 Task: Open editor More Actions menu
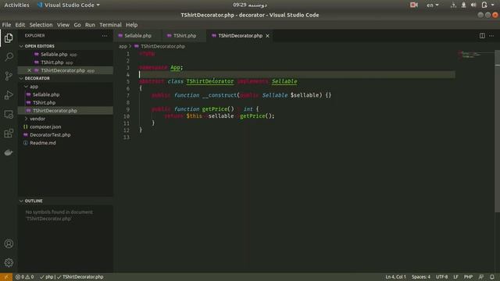pos(491,36)
